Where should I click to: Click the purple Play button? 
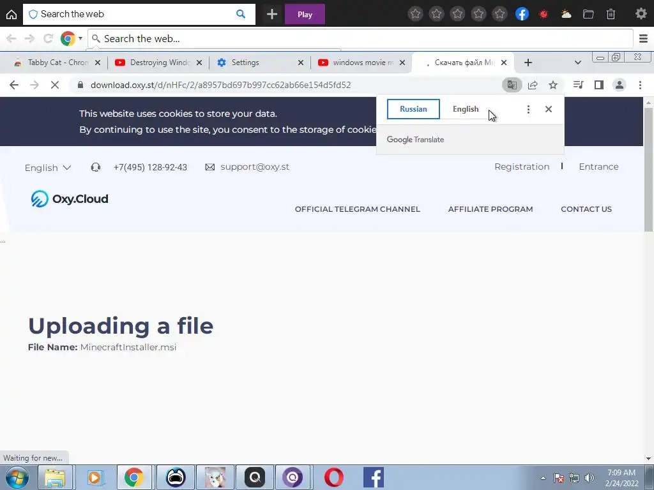[305, 15]
